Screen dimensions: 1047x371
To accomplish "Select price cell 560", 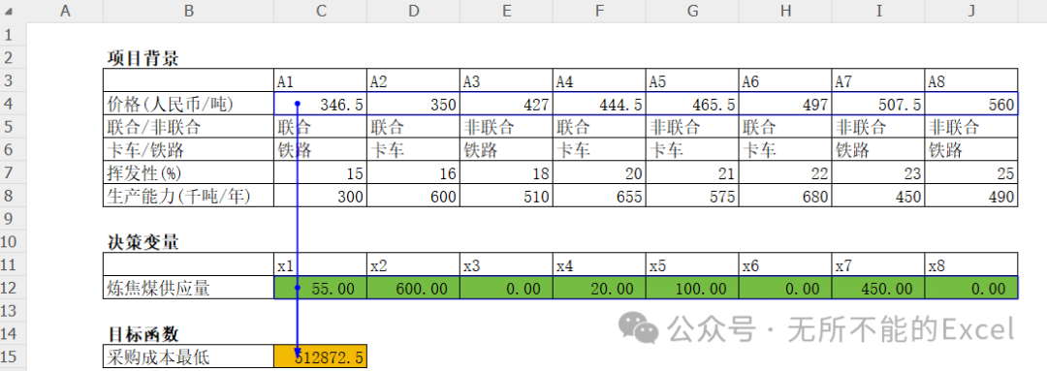I will (x=970, y=104).
